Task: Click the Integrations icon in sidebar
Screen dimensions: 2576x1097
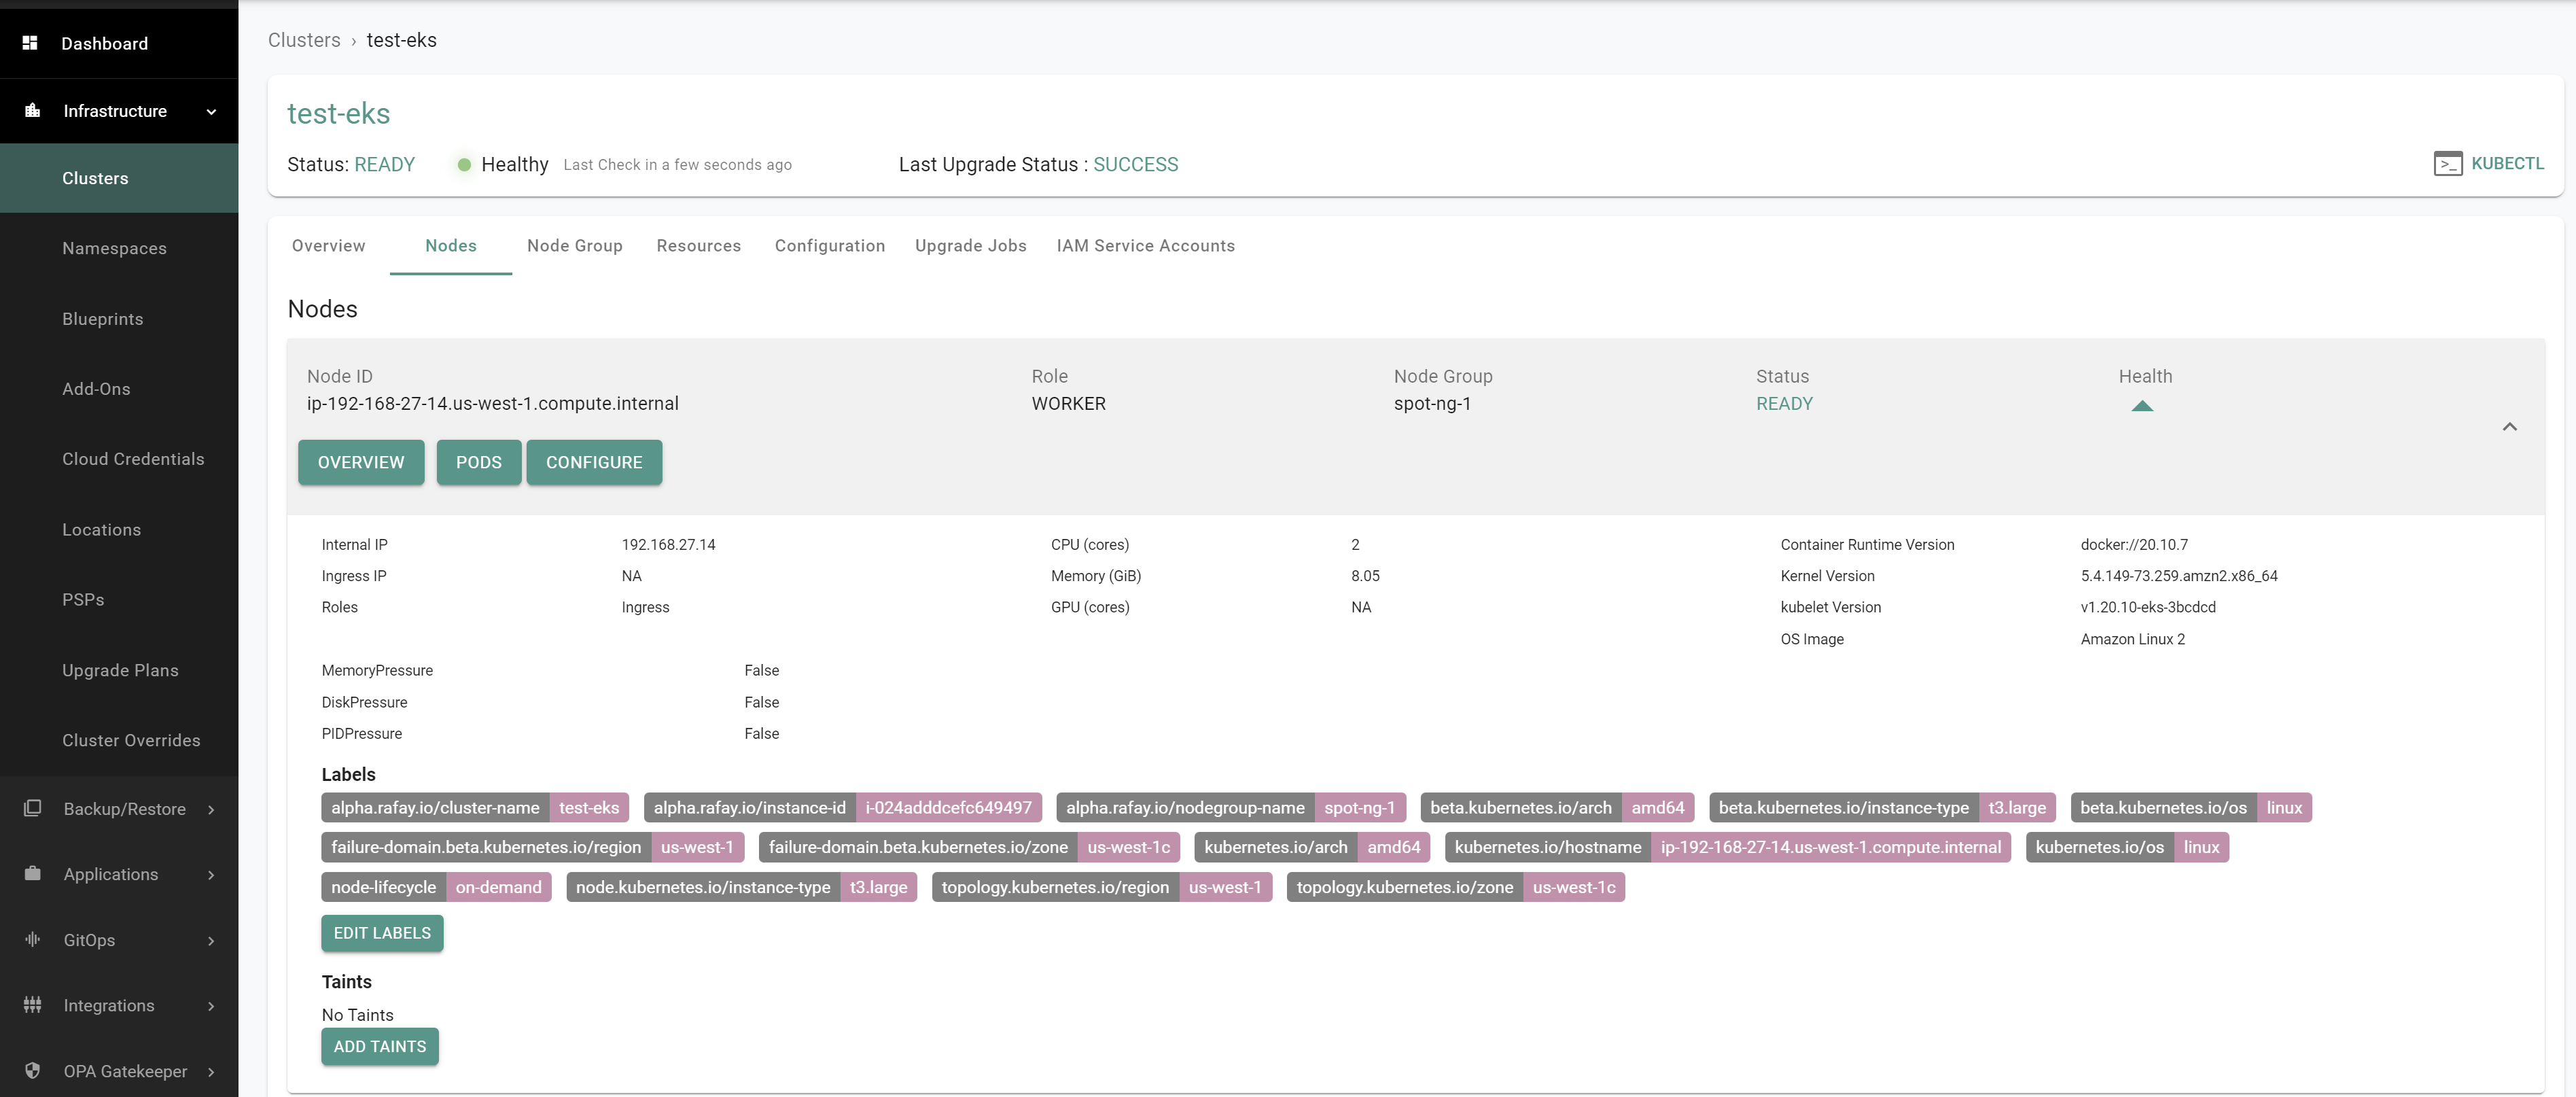Action: (32, 1005)
